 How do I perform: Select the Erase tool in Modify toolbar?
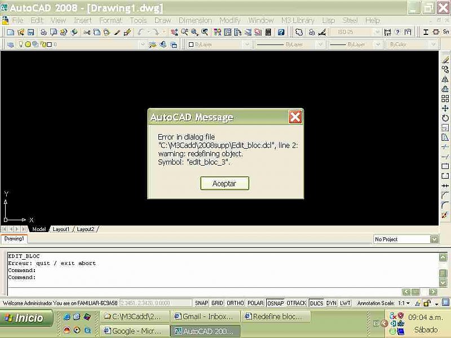coord(445,60)
